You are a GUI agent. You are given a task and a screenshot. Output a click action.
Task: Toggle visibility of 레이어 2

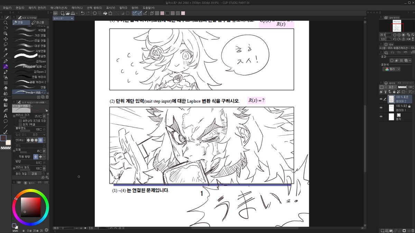[x=381, y=99]
